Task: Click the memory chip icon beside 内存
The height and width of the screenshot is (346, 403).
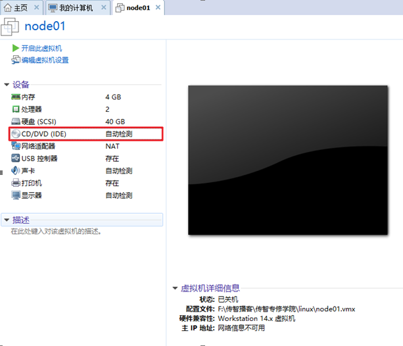Action: [x=16, y=97]
